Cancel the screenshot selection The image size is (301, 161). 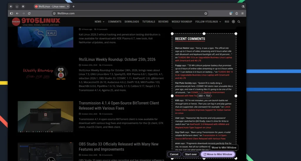pyautogui.click(x=174, y=154)
